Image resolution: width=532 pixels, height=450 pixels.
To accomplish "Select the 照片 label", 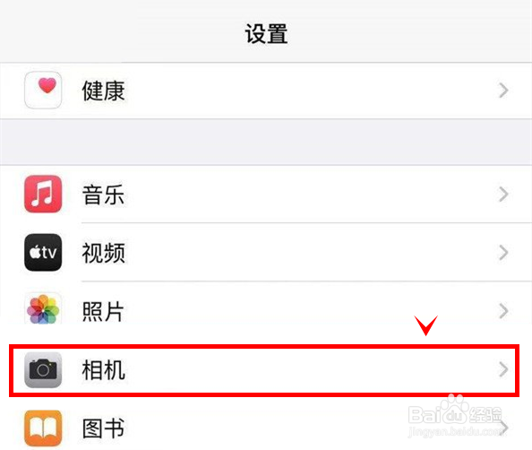I will point(103,311).
